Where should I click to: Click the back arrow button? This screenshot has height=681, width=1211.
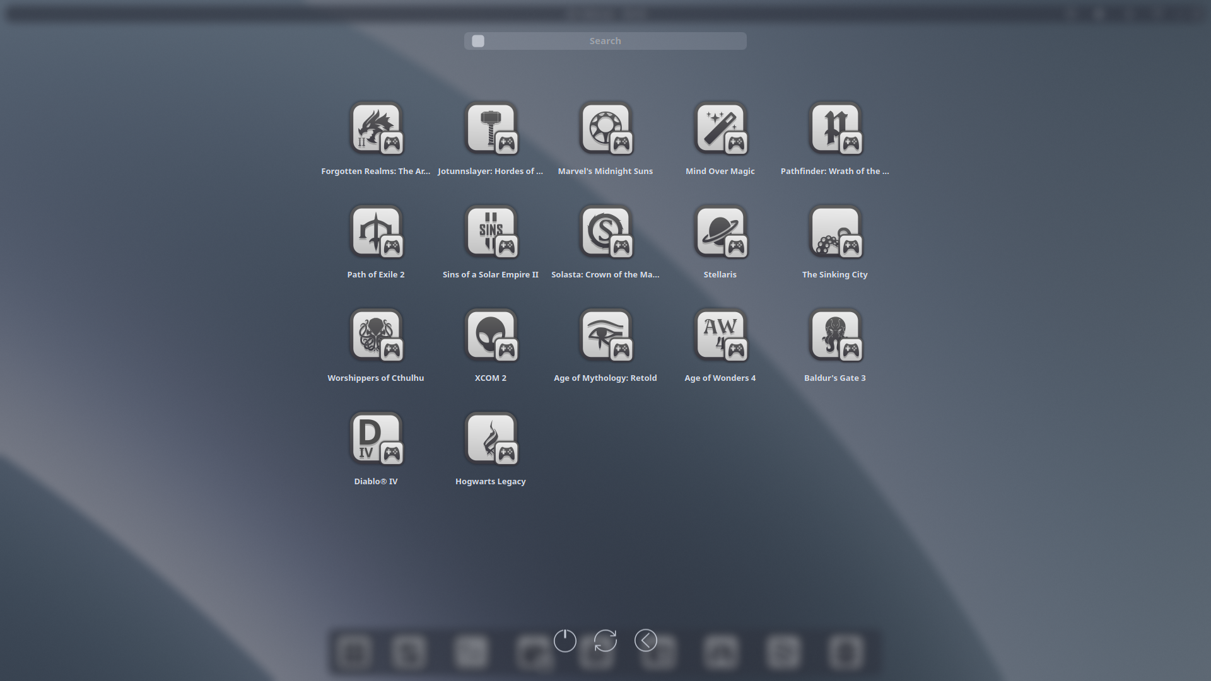(645, 641)
